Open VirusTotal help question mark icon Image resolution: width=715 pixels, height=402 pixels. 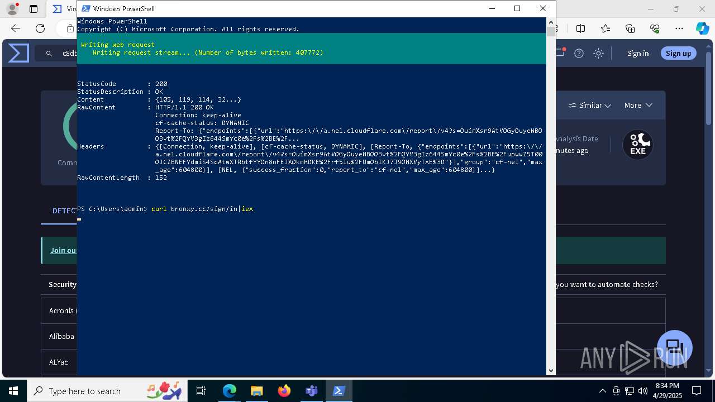tap(579, 53)
